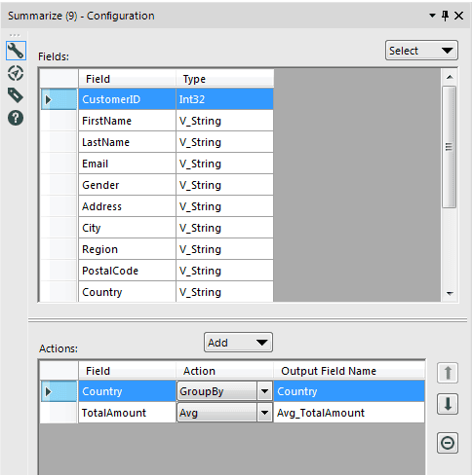Open the Select dropdown
Image resolution: width=472 pixels, height=475 pixels.
[x=421, y=51]
